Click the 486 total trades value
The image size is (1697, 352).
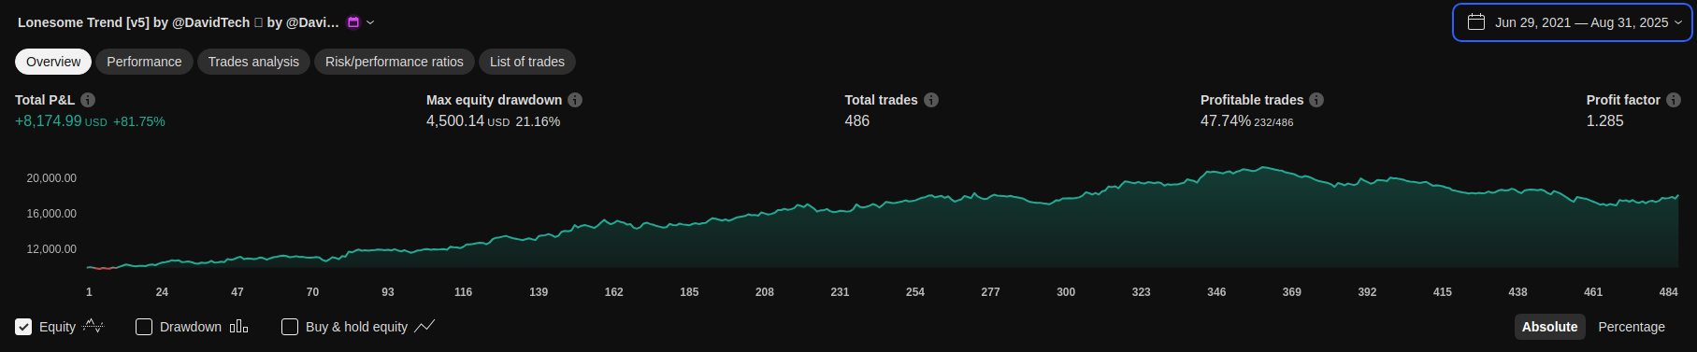(x=857, y=121)
